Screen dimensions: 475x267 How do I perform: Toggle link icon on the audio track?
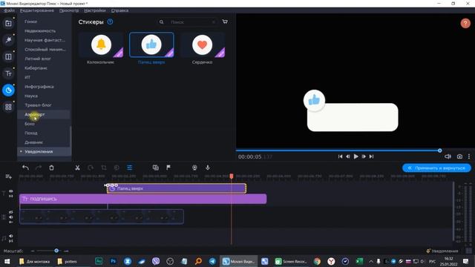point(11,241)
